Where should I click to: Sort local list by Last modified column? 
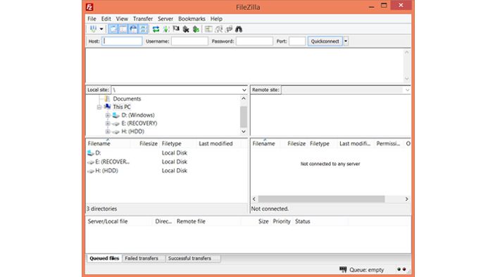click(219, 143)
